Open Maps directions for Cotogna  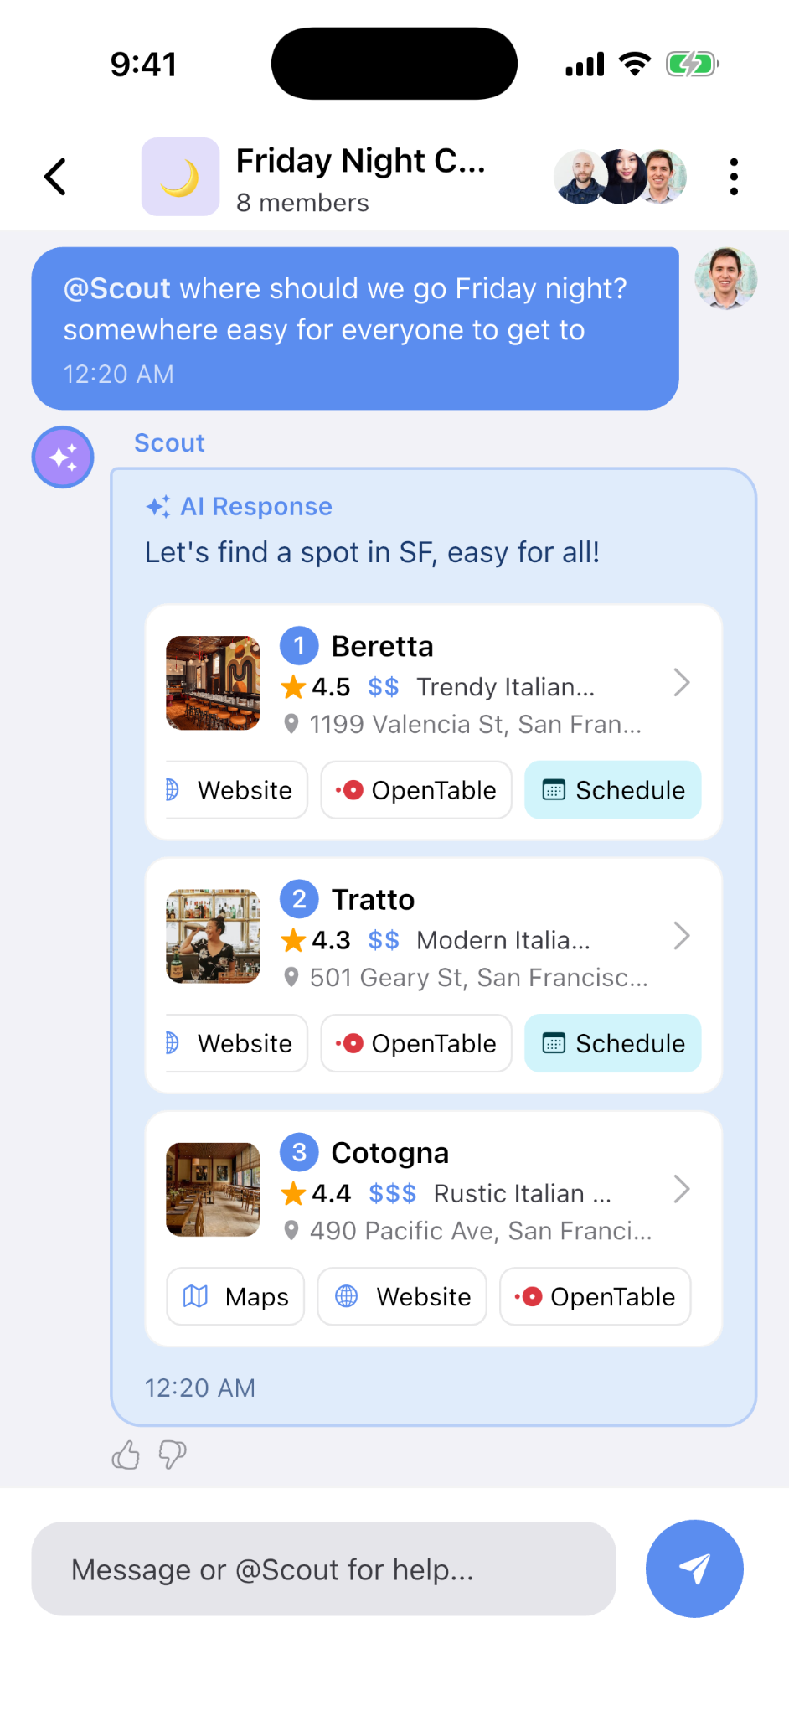[x=235, y=1296]
